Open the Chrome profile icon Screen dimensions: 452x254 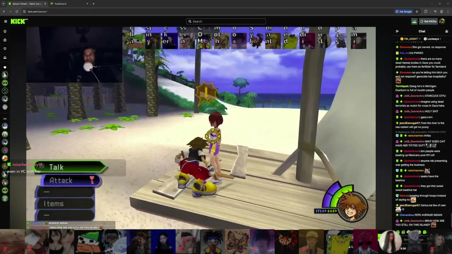[441, 11]
